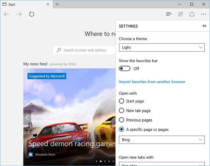
Task: Select New tab page radio option
Action: (121, 111)
